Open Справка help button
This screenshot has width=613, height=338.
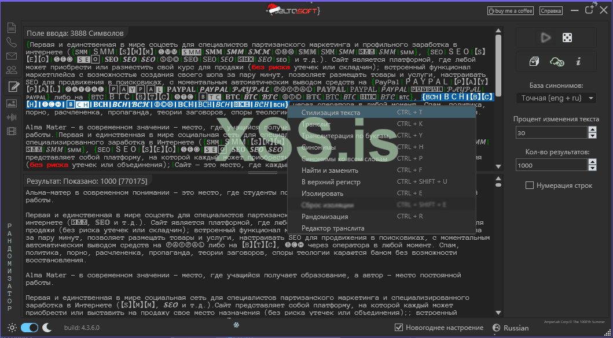[550, 10]
